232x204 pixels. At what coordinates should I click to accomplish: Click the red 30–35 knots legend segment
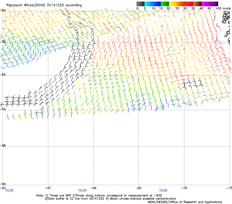tap(189, 4)
